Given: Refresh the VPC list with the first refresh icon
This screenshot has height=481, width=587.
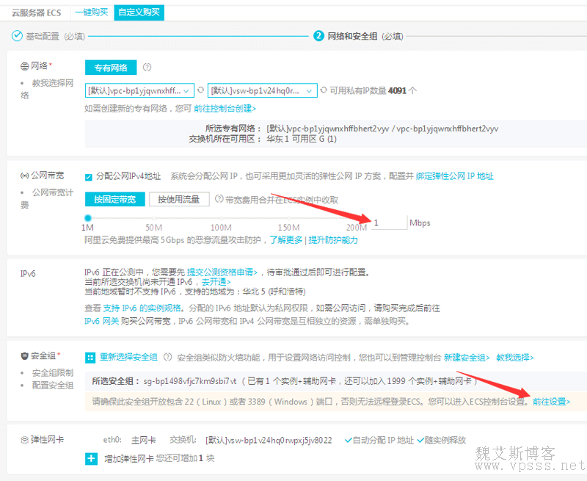Looking at the screenshot, I should [200, 90].
